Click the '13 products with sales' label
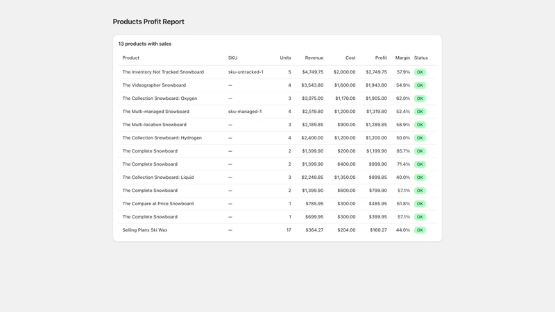This screenshot has height=312, width=555. (145, 44)
